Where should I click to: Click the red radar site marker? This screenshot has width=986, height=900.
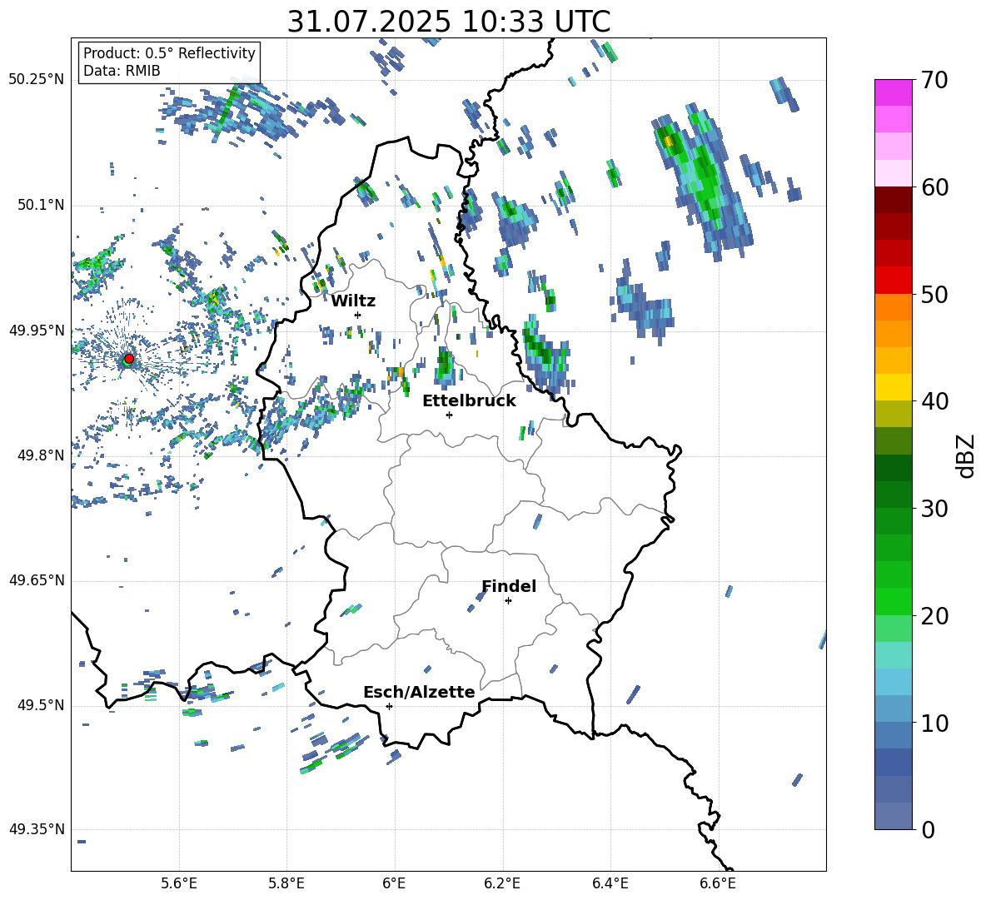coord(129,359)
